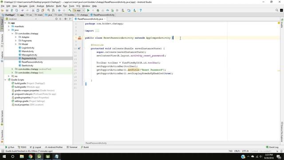Open the Build menu
Viewport: 284px width, 160px height.
[x=59, y=6]
